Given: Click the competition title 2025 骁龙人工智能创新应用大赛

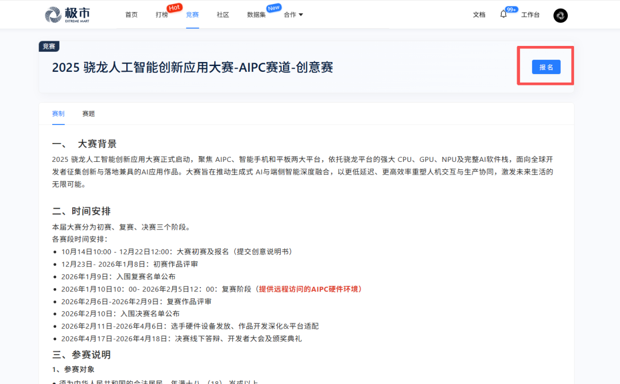Looking at the screenshot, I should coord(192,67).
